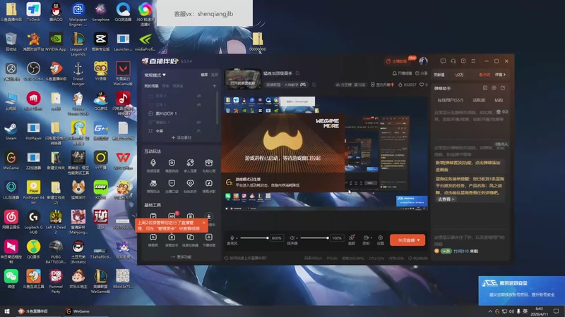Click the 开播提醒 bell icon
This screenshot has height=317, width=565.
394,73
